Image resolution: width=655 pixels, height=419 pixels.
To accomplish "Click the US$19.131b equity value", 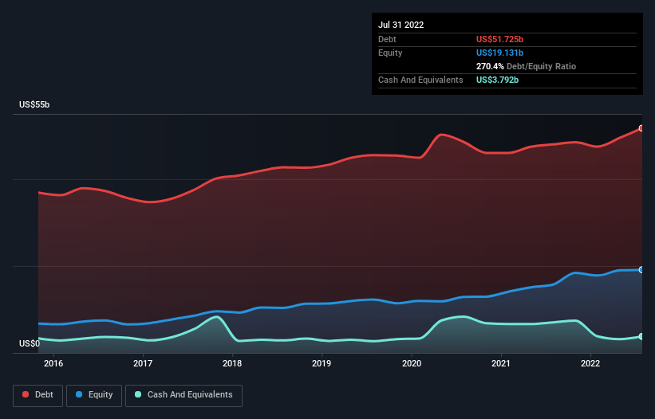I will tap(499, 53).
